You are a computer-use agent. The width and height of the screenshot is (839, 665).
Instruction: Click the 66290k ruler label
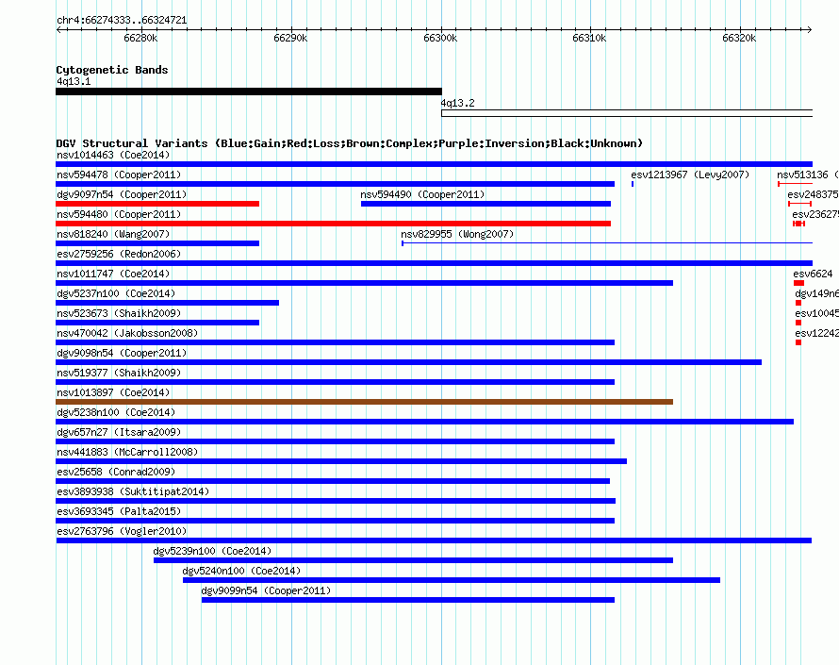pos(290,38)
